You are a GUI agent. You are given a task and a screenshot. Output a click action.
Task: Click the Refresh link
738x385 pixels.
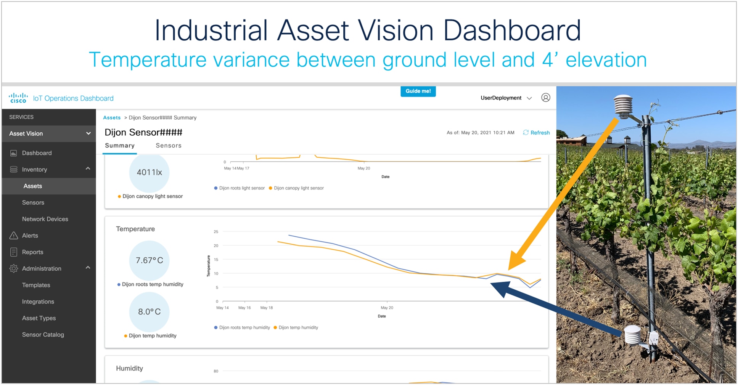click(x=540, y=133)
